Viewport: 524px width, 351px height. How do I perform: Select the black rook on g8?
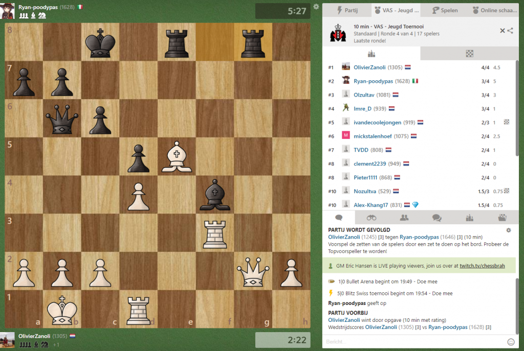(x=253, y=42)
